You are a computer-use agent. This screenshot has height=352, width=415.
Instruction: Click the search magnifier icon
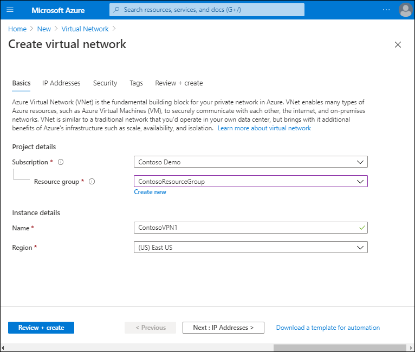pyautogui.click(x=116, y=10)
